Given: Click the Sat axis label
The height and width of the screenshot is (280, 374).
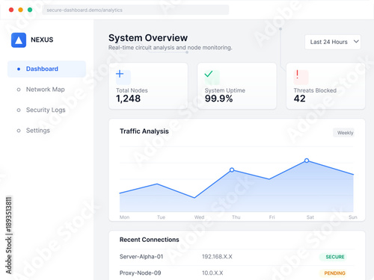Looking at the screenshot, I should click(310, 217).
